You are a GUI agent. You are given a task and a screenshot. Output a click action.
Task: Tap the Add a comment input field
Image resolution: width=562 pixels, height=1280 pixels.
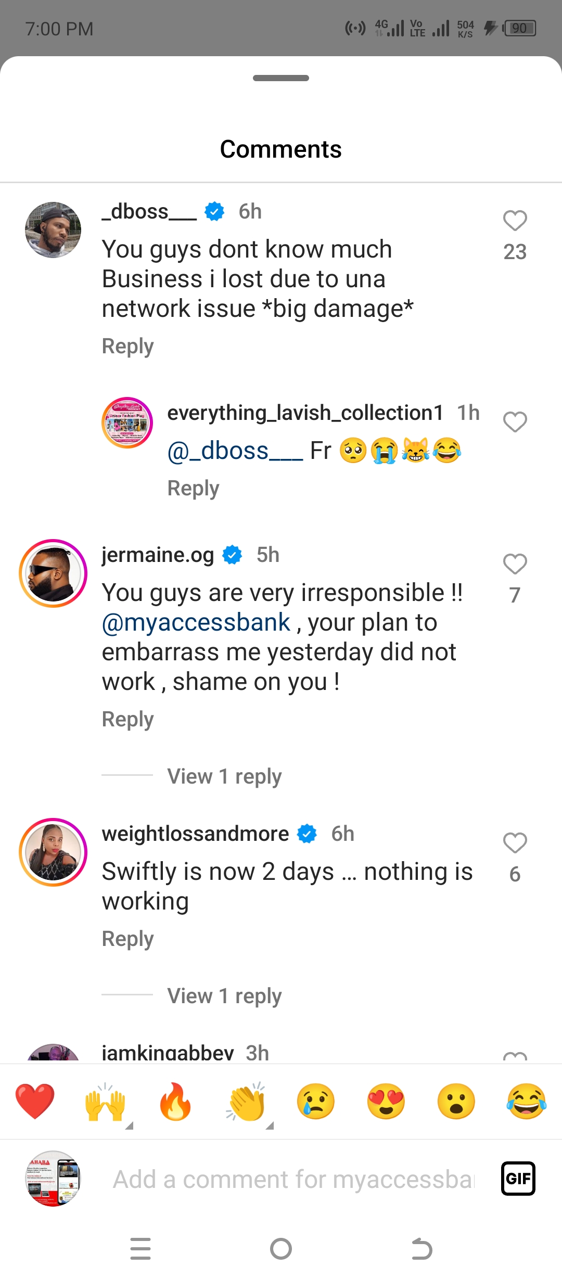(x=294, y=1180)
